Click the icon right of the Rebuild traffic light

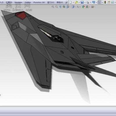(109, 2)
